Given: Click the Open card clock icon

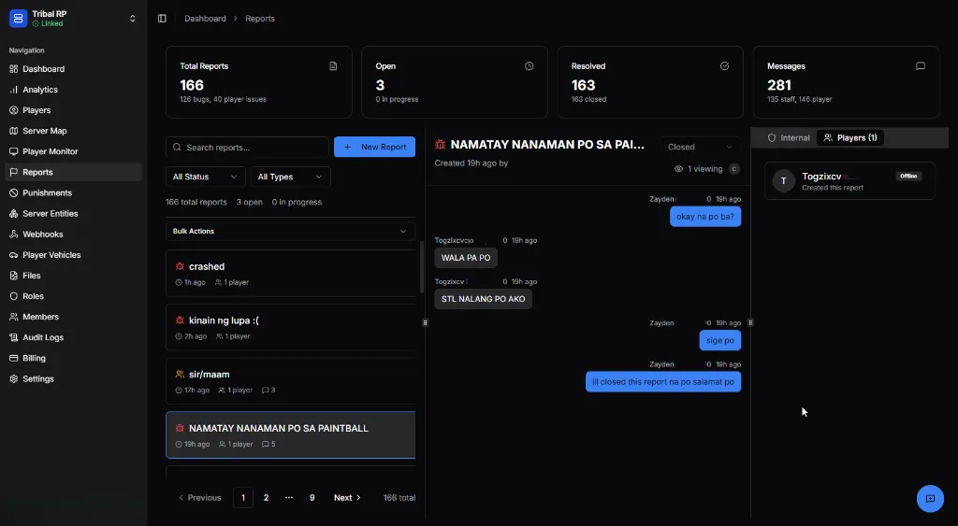Looking at the screenshot, I should pyautogui.click(x=530, y=66).
